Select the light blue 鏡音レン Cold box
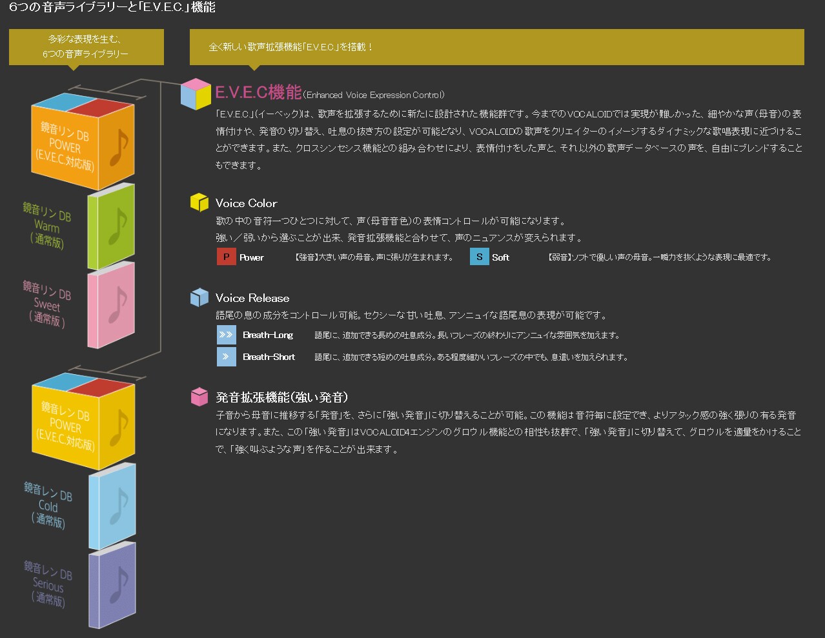The image size is (825, 638). (112, 506)
